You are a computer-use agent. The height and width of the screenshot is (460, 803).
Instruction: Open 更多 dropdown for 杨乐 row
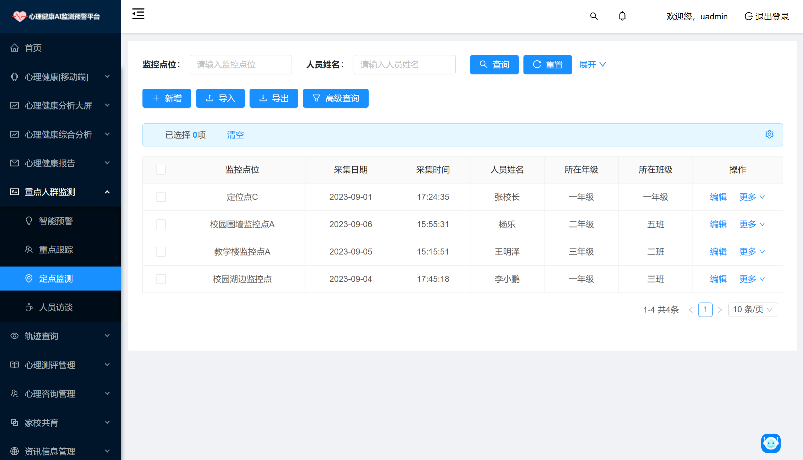click(752, 224)
